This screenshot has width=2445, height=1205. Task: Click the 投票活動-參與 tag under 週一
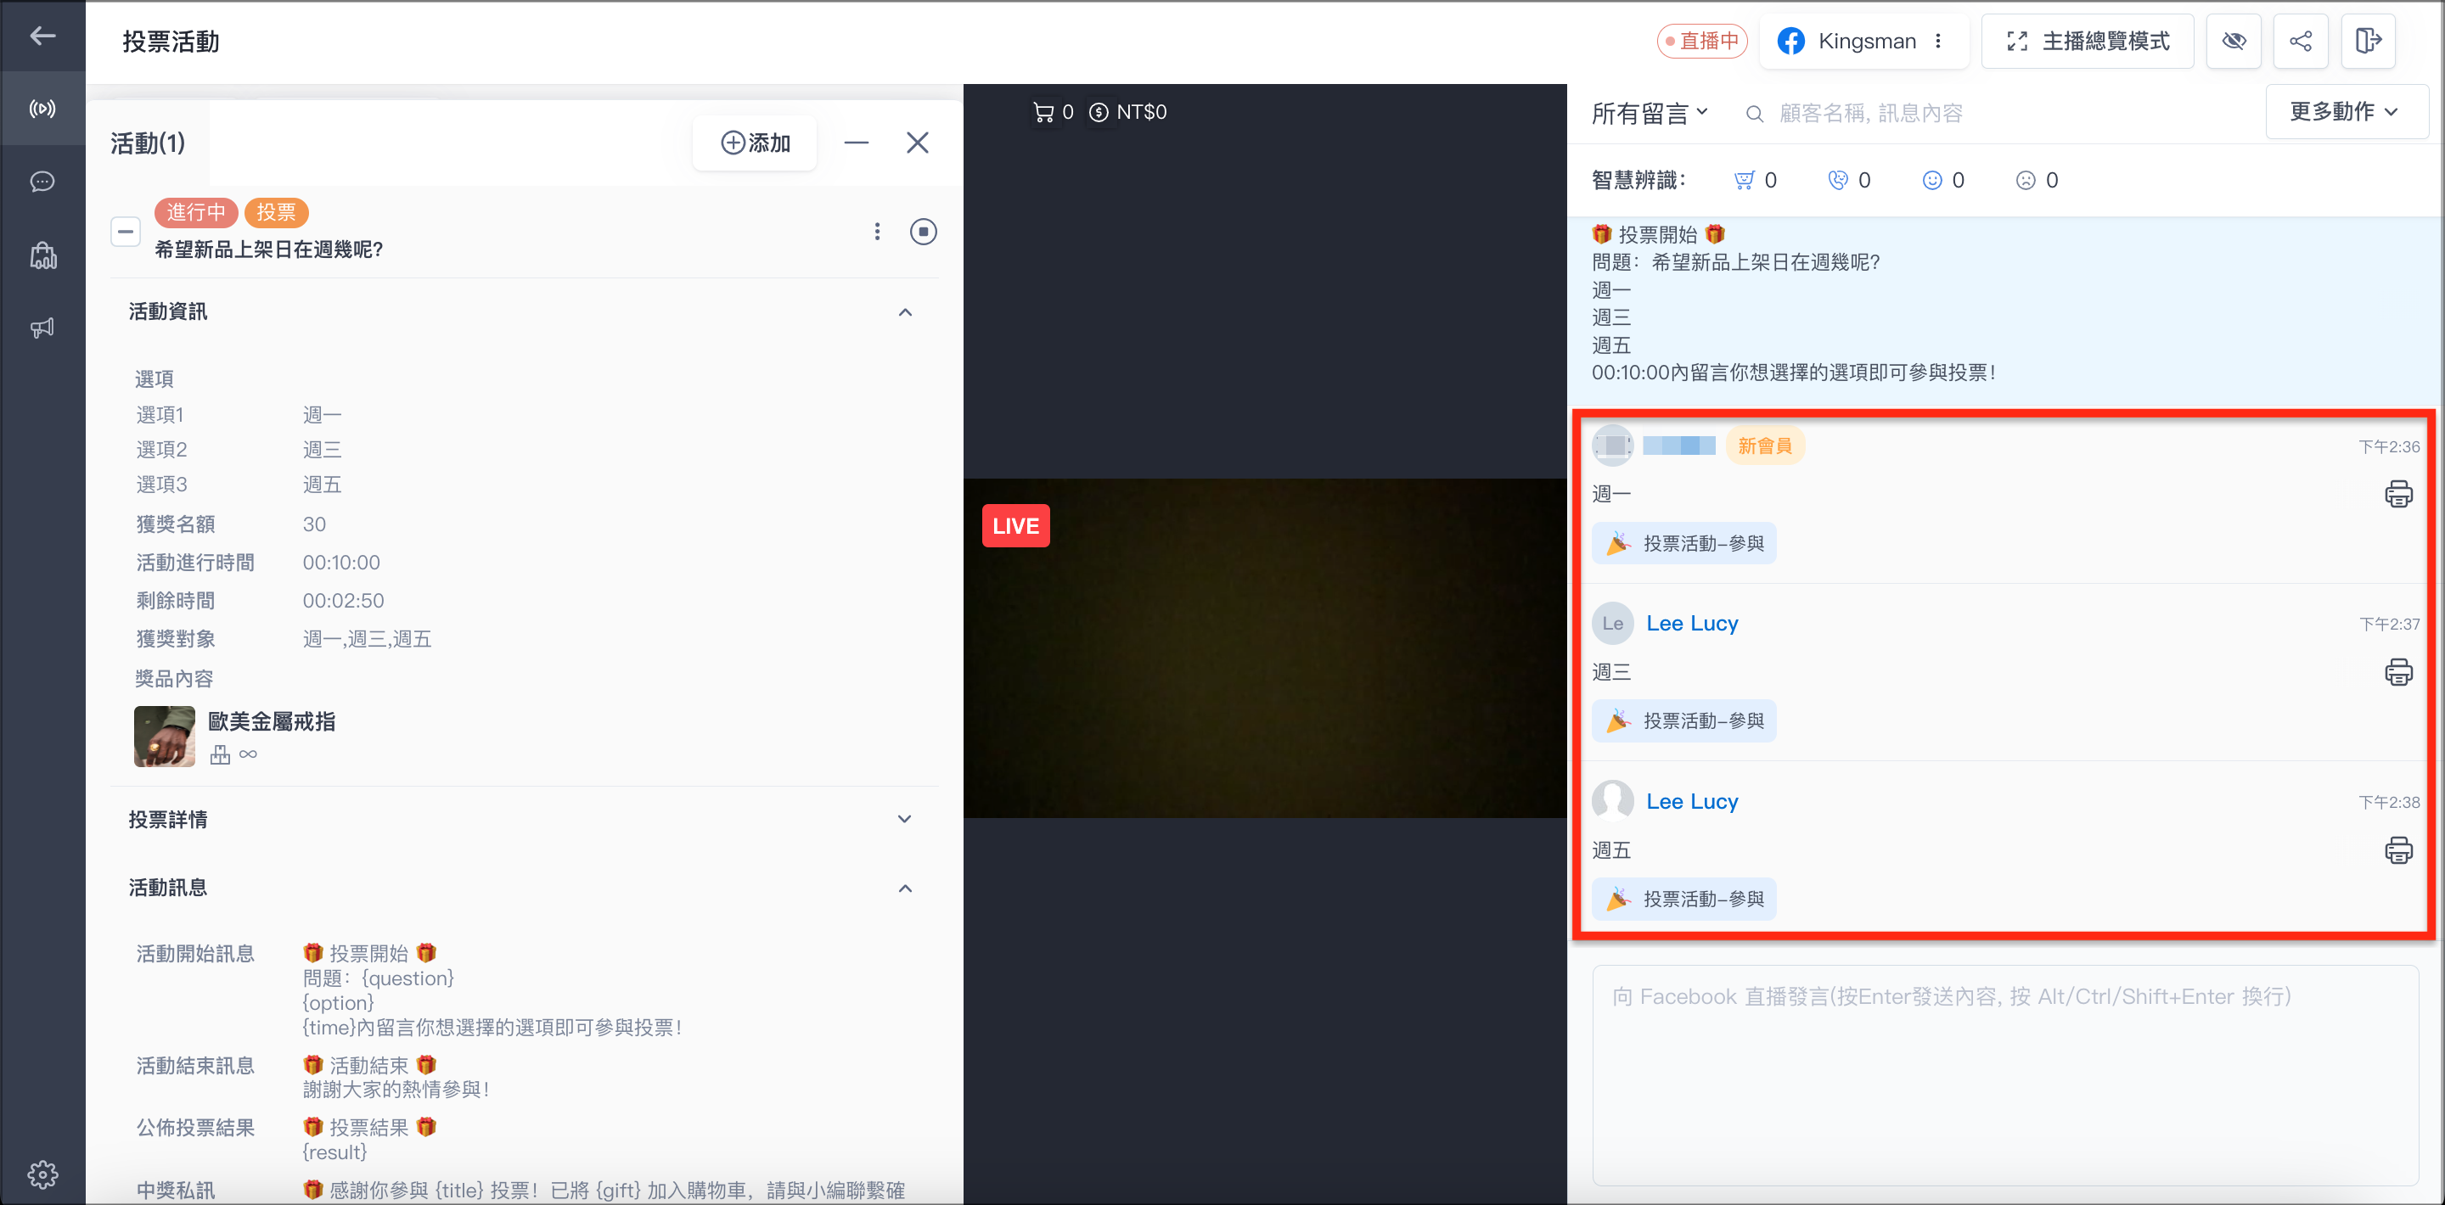[x=1683, y=544]
